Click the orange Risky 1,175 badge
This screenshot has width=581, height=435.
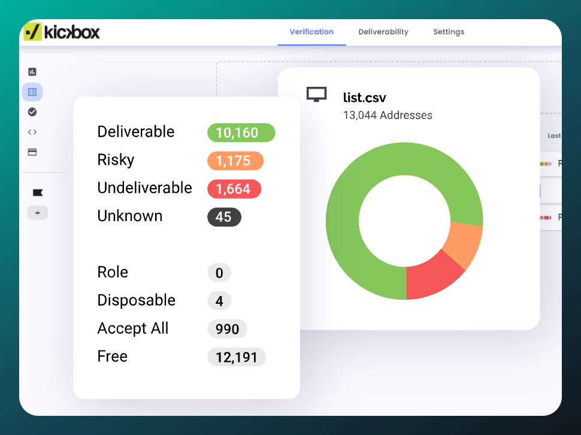(235, 161)
